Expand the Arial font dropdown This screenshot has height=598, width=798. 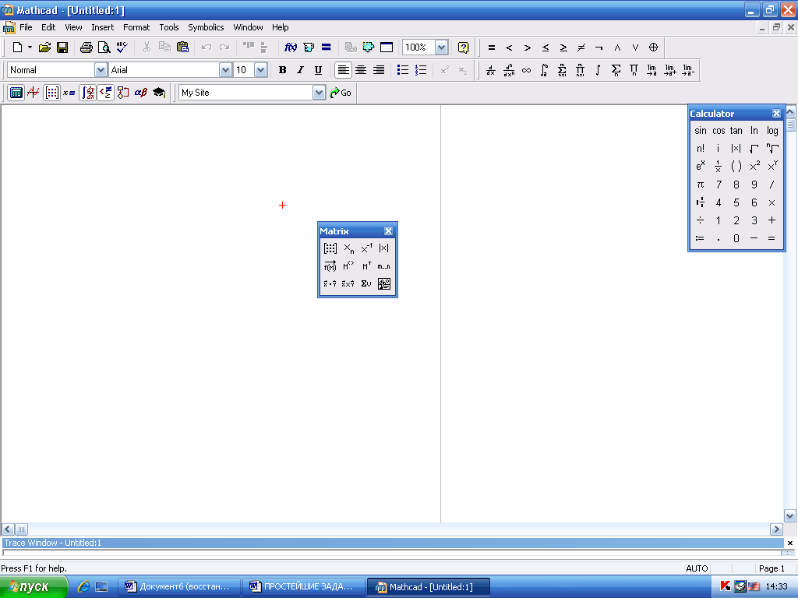click(225, 69)
